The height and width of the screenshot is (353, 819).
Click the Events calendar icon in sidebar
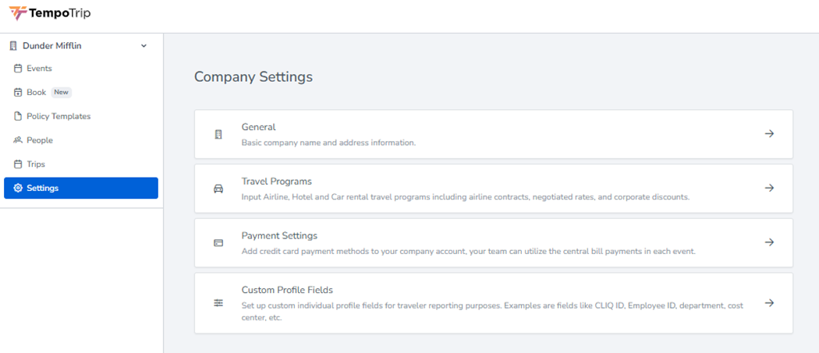click(18, 69)
